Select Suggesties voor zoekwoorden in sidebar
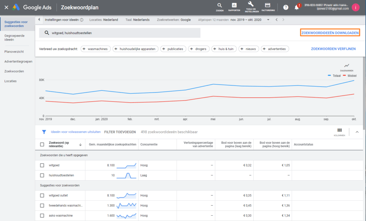The height and width of the screenshot is (221, 366). (18, 24)
